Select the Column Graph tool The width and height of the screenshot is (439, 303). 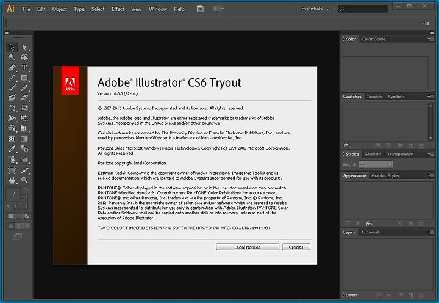pos(24,160)
